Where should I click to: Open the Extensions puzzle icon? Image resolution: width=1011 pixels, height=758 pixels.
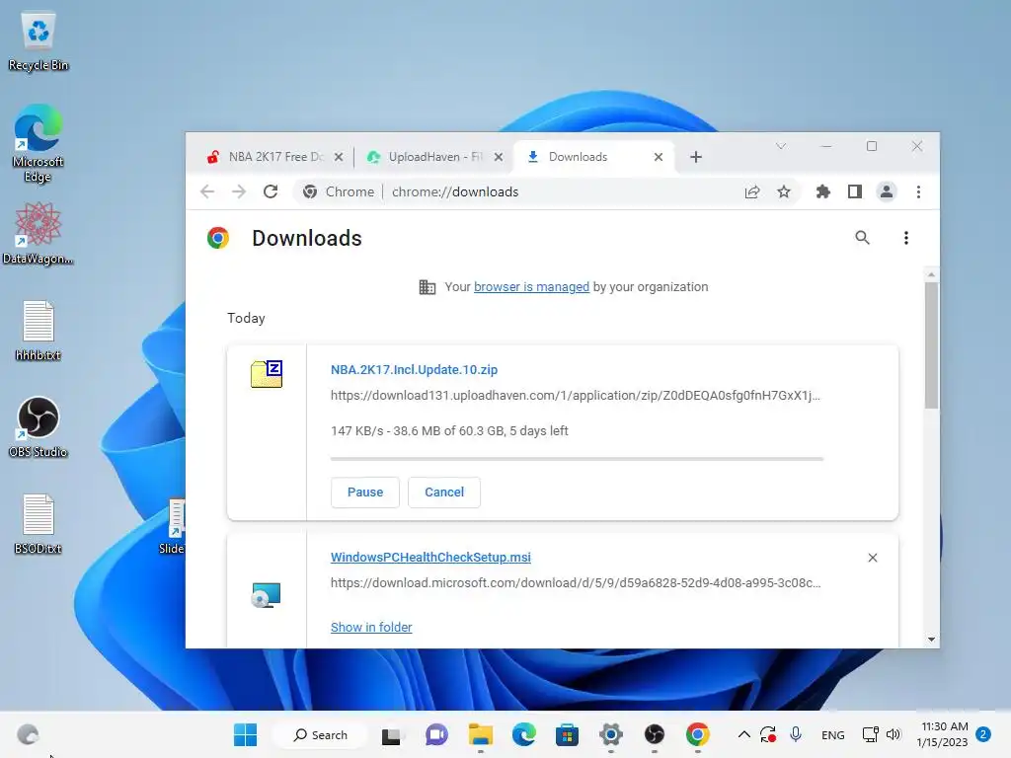[822, 191]
